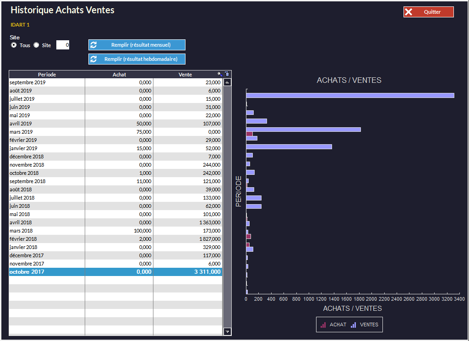Select the février 2018 row

coord(115,239)
